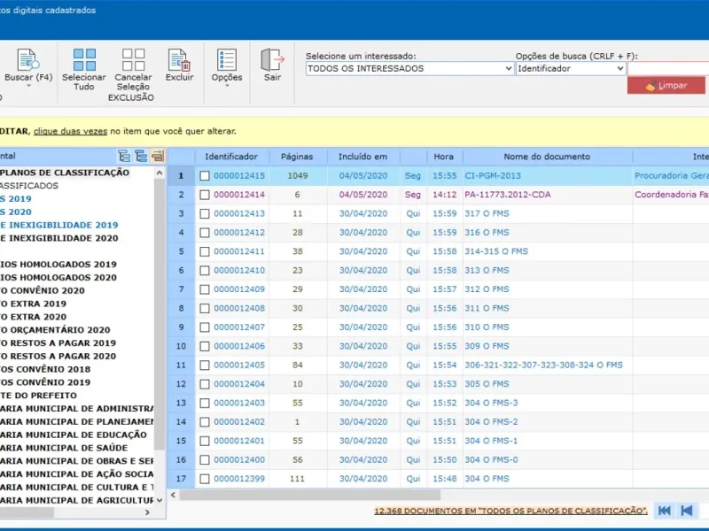709x531 pixels.
Task: Click the Selecionar Tudo toolbar icon
Action: (84, 59)
